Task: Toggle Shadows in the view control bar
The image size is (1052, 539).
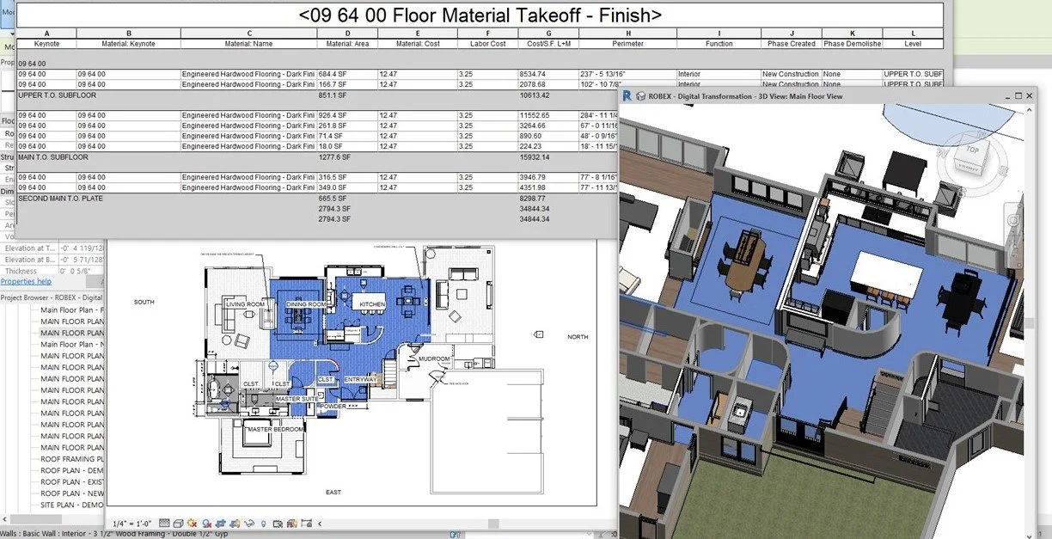Action: (206, 523)
